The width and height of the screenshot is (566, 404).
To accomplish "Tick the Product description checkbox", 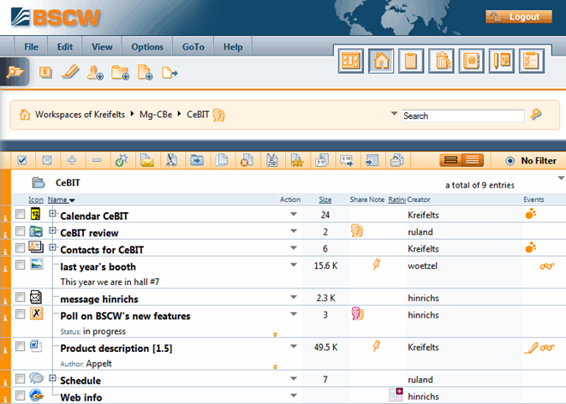I will [21, 347].
